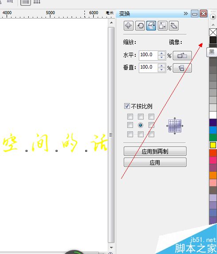217x254 pixels.
Task: Pick the white color swatch
Action: tap(213, 115)
